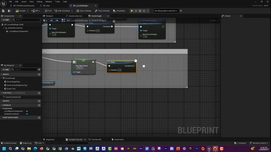Close the BP_LevelSettings tab
This screenshot has height=152, width=271.
point(96,5)
